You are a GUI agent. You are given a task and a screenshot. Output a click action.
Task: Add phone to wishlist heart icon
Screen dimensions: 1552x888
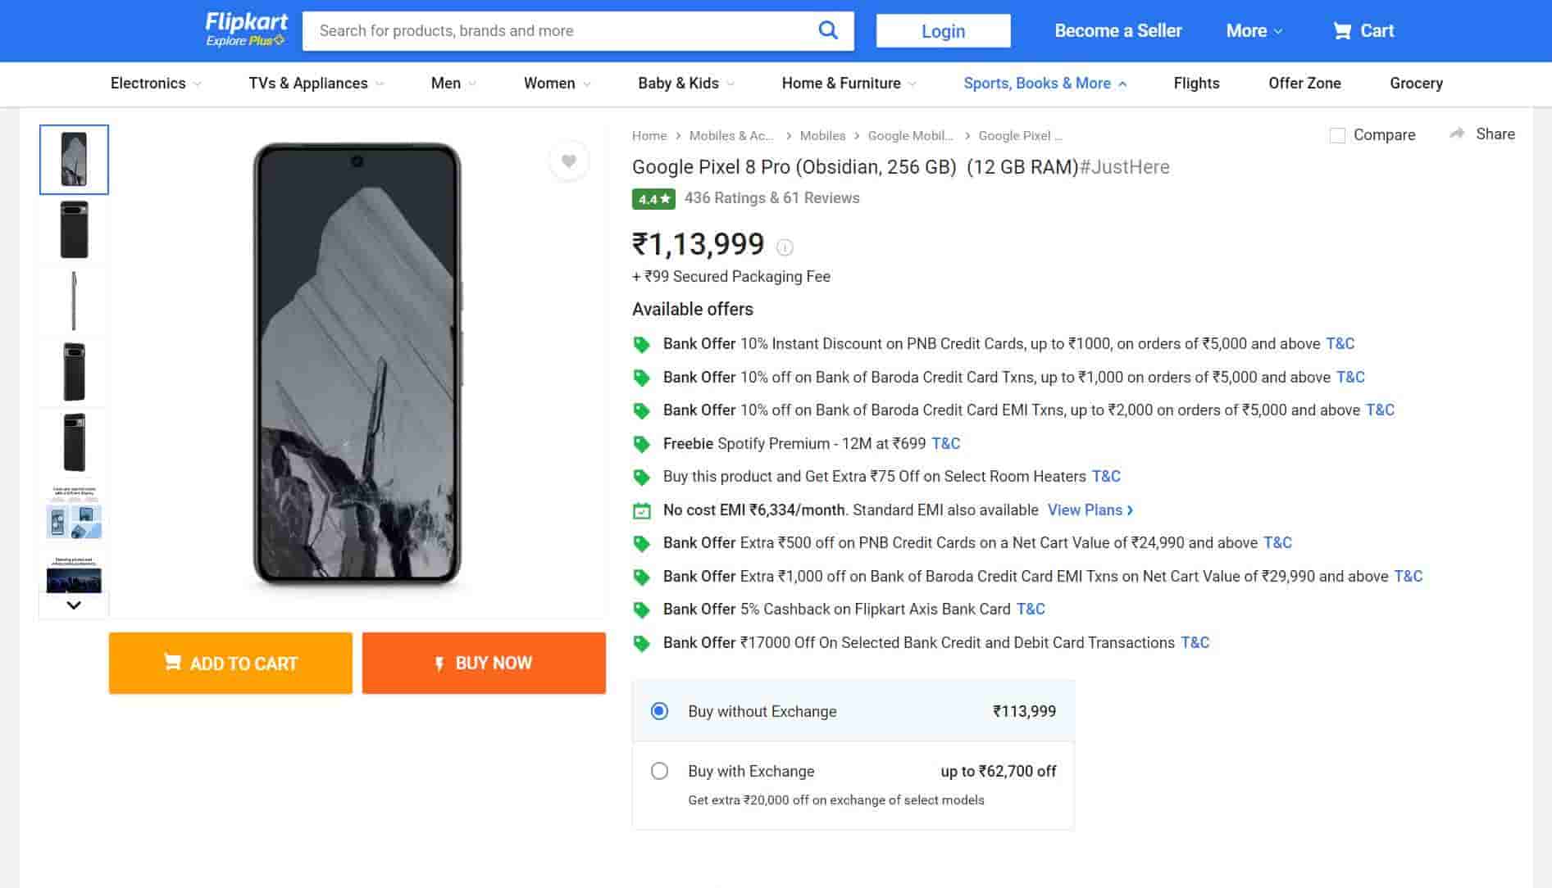pyautogui.click(x=568, y=161)
